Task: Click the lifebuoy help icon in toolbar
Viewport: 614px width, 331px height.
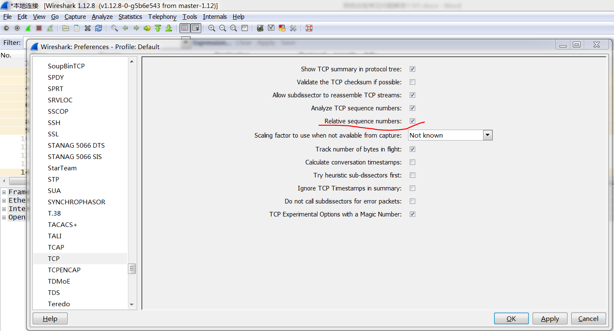Action: (x=309, y=28)
